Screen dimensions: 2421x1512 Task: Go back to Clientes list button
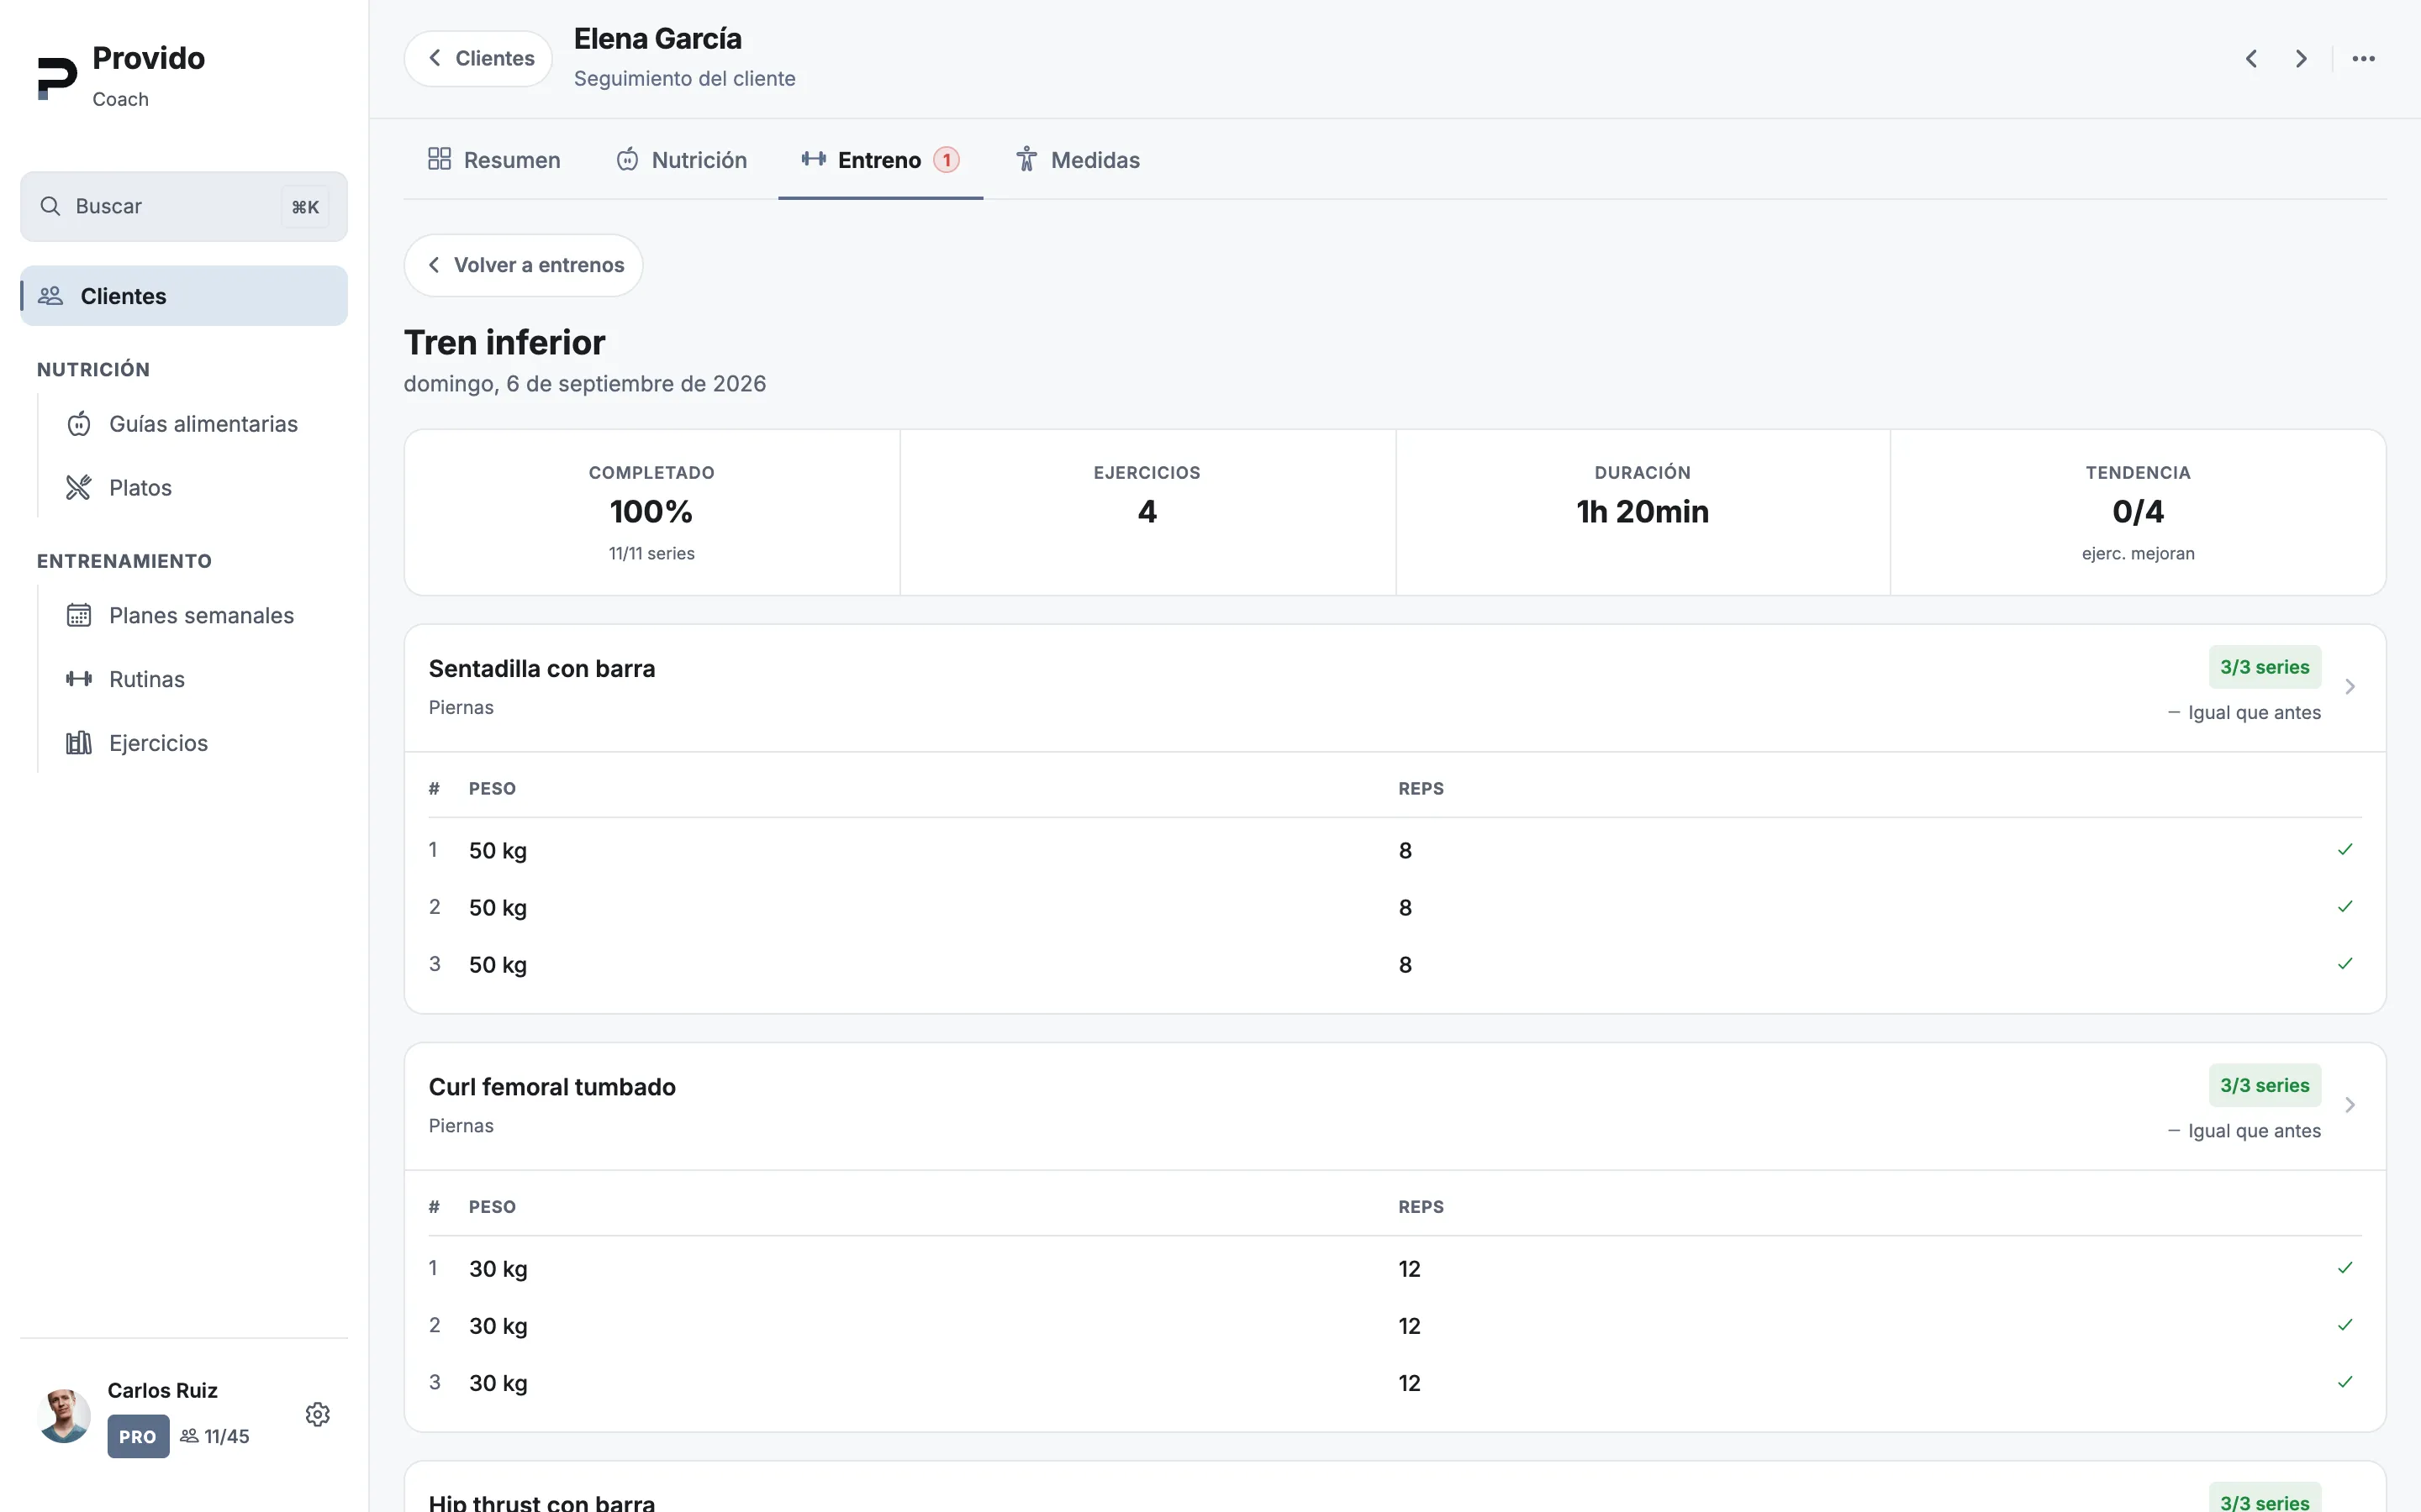coord(478,59)
